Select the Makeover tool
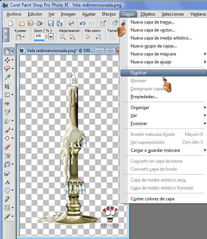The height and width of the screenshot is (239, 207). point(7,112)
